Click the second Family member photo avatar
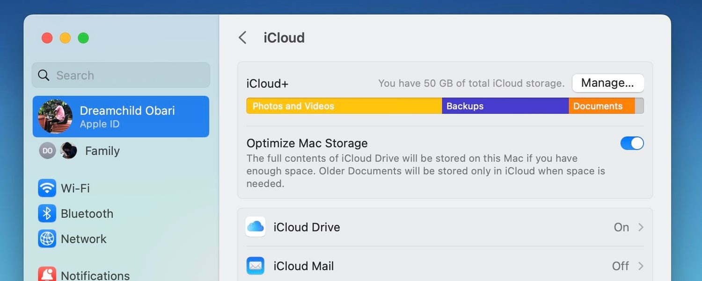The width and height of the screenshot is (702, 281). [x=68, y=151]
